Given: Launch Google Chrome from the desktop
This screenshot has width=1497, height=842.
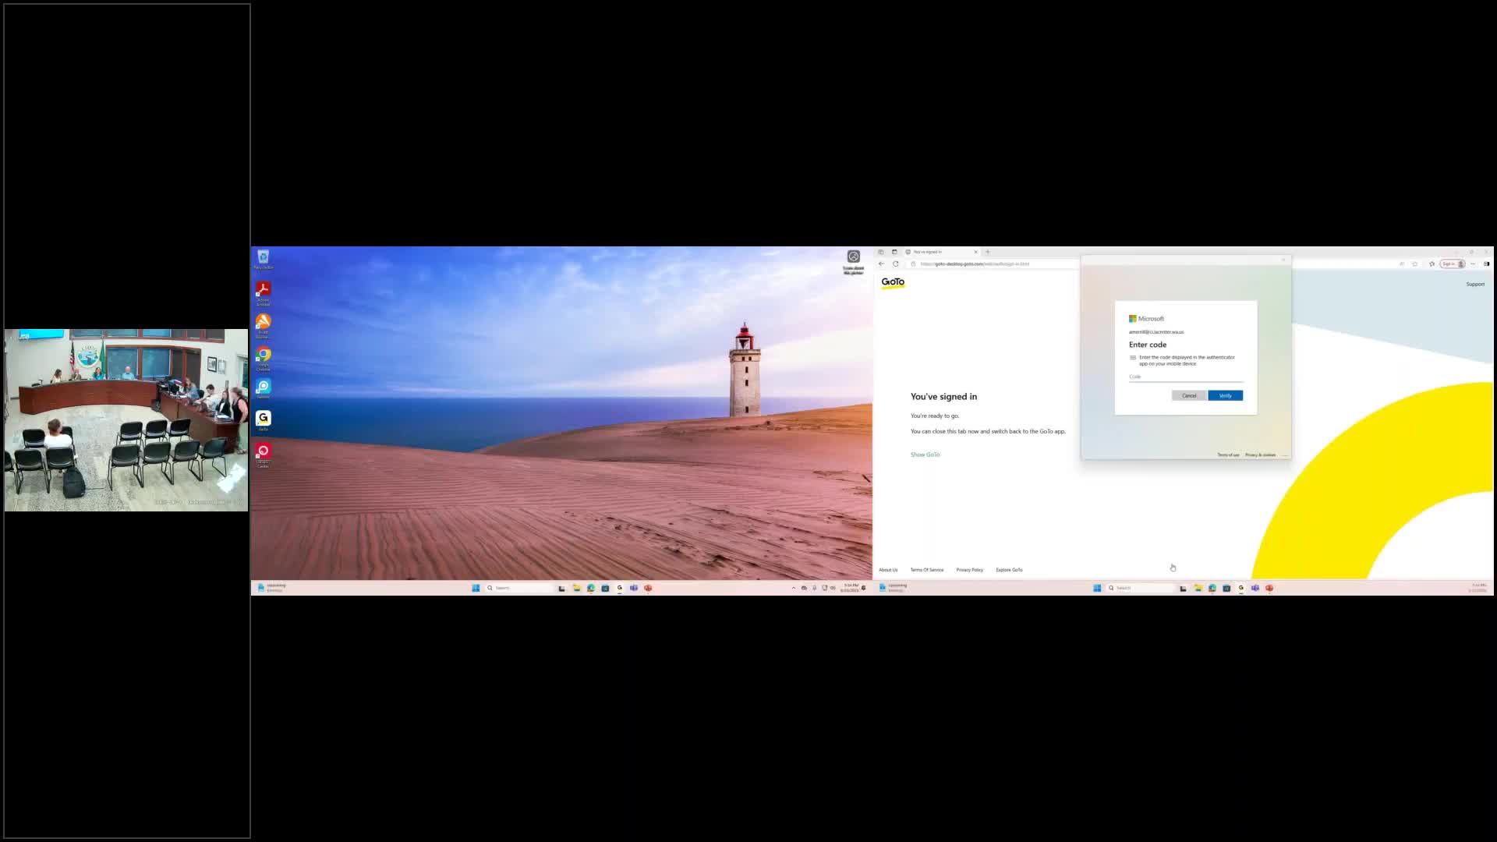Looking at the screenshot, I should (264, 356).
